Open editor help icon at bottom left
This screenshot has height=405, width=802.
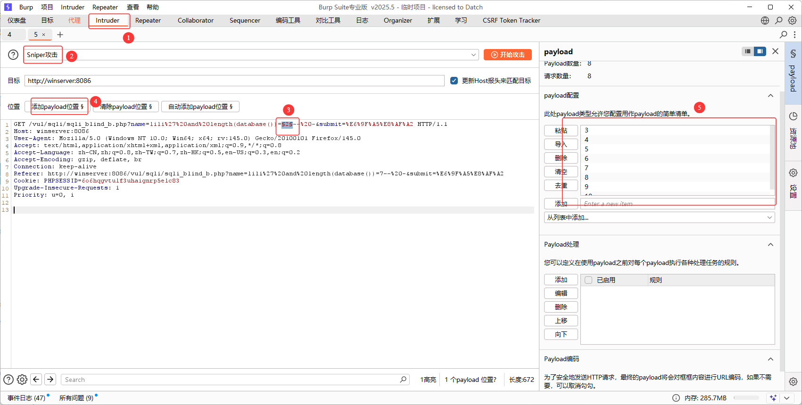(8, 380)
